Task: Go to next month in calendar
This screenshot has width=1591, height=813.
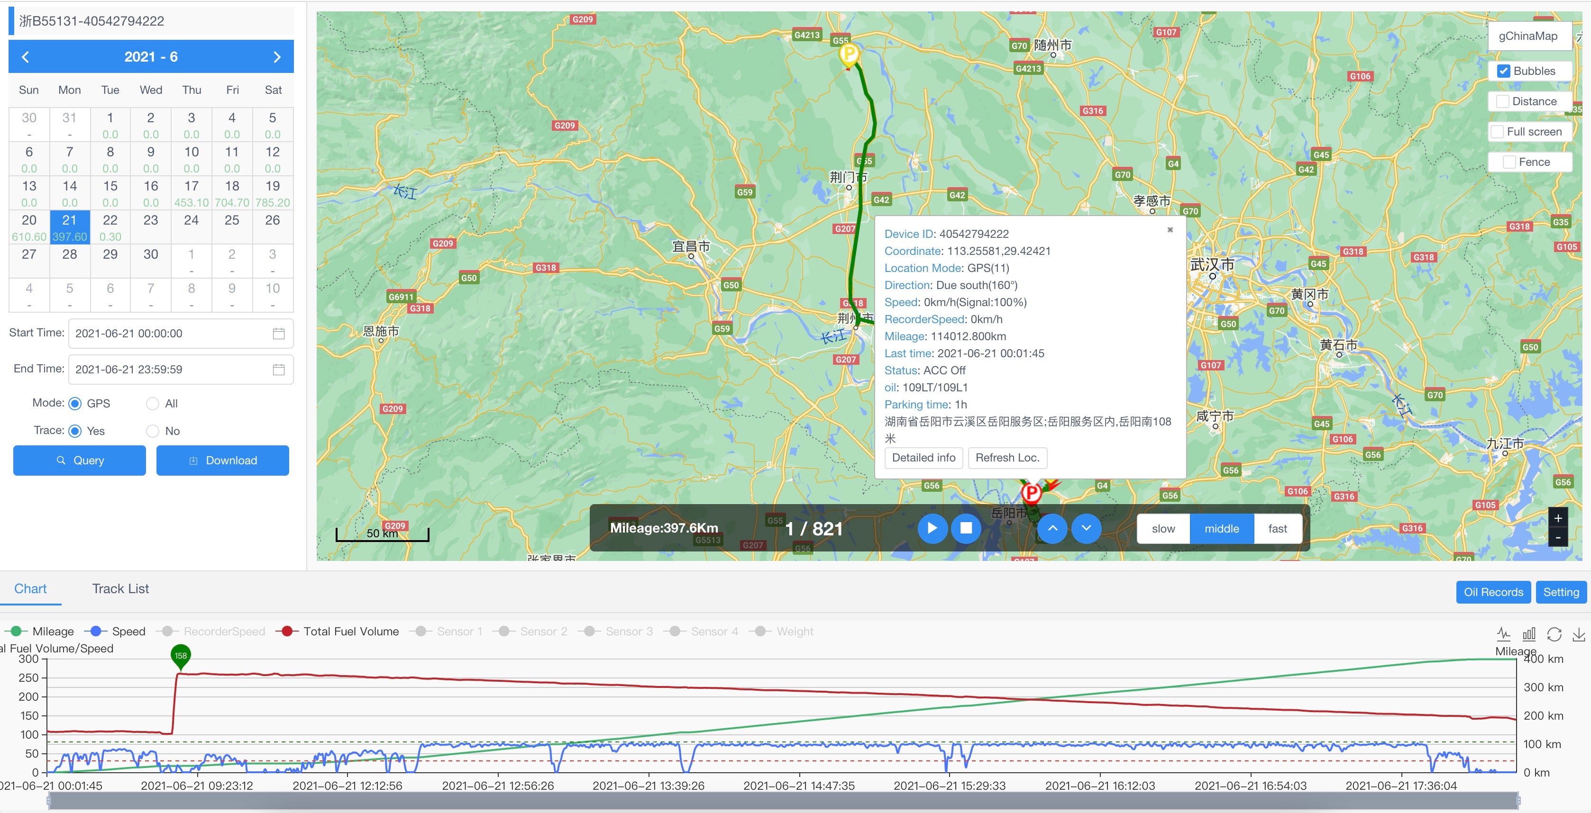Action: click(x=277, y=56)
